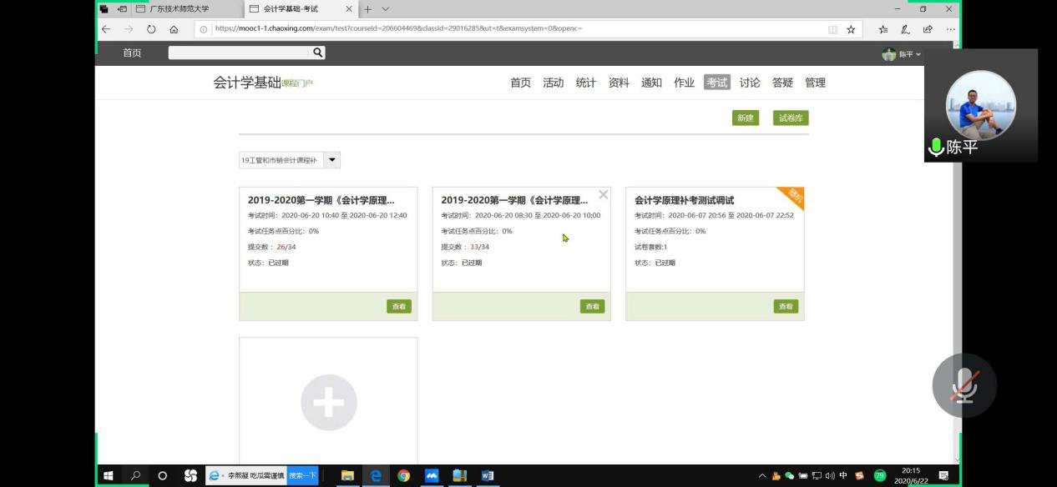Click the search magnifier icon in site header

tap(317, 53)
